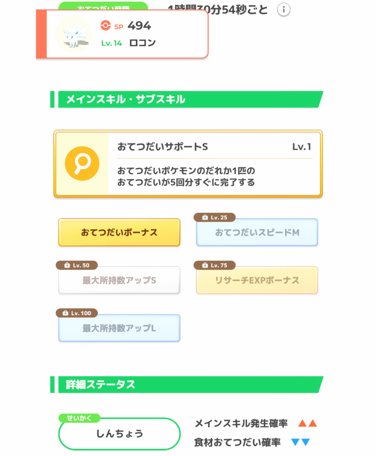Click the info icon beside helping time
376x456 pixels.
[x=284, y=9]
